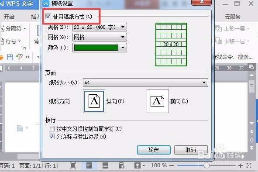Image resolution: width=258 pixels, height=172 pixels.
Task: Click the full screen view icon
Action: click(x=73, y=165)
